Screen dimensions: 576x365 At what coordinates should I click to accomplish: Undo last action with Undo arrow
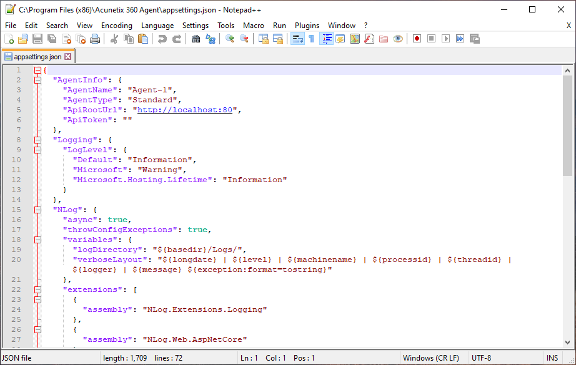click(162, 39)
